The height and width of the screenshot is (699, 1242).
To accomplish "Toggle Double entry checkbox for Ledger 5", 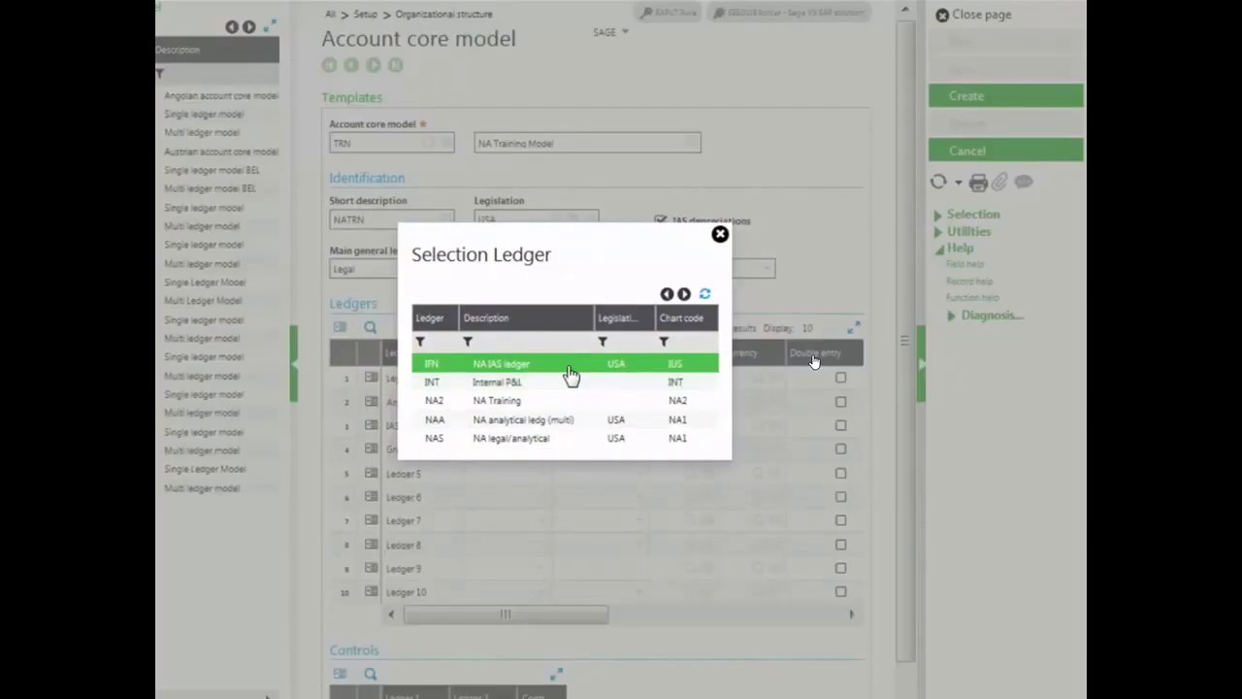I will click(x=841, y=473).
